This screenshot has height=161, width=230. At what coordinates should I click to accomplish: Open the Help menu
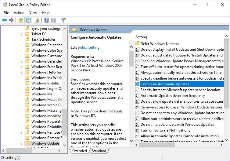[x=45, y=13]
